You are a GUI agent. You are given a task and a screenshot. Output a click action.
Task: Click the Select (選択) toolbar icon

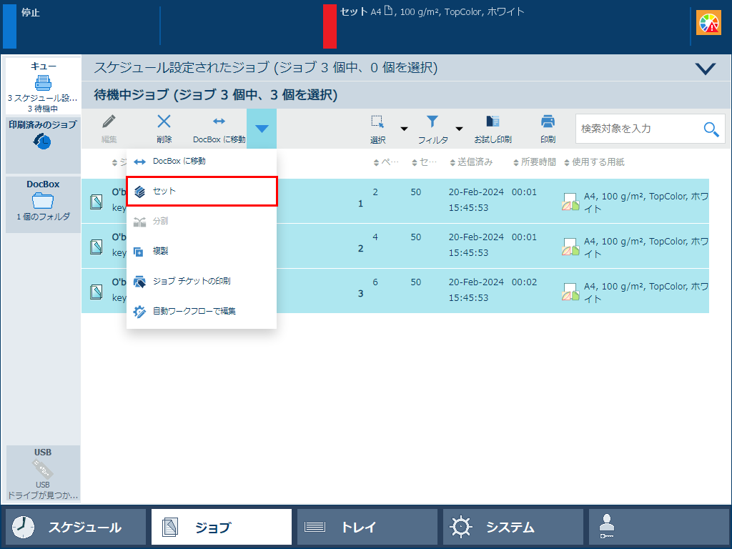(x=377, y=122)
